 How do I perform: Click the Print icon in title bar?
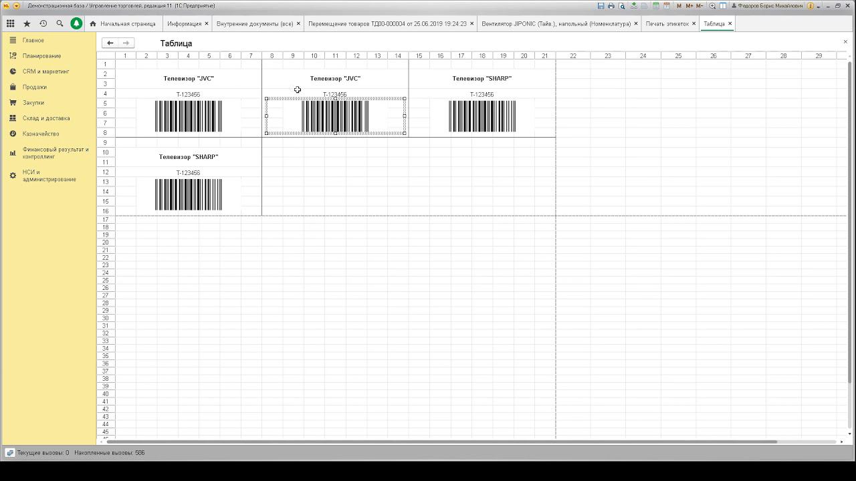coord(611,5)
